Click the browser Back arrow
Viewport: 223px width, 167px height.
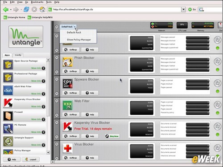(6, 10)
